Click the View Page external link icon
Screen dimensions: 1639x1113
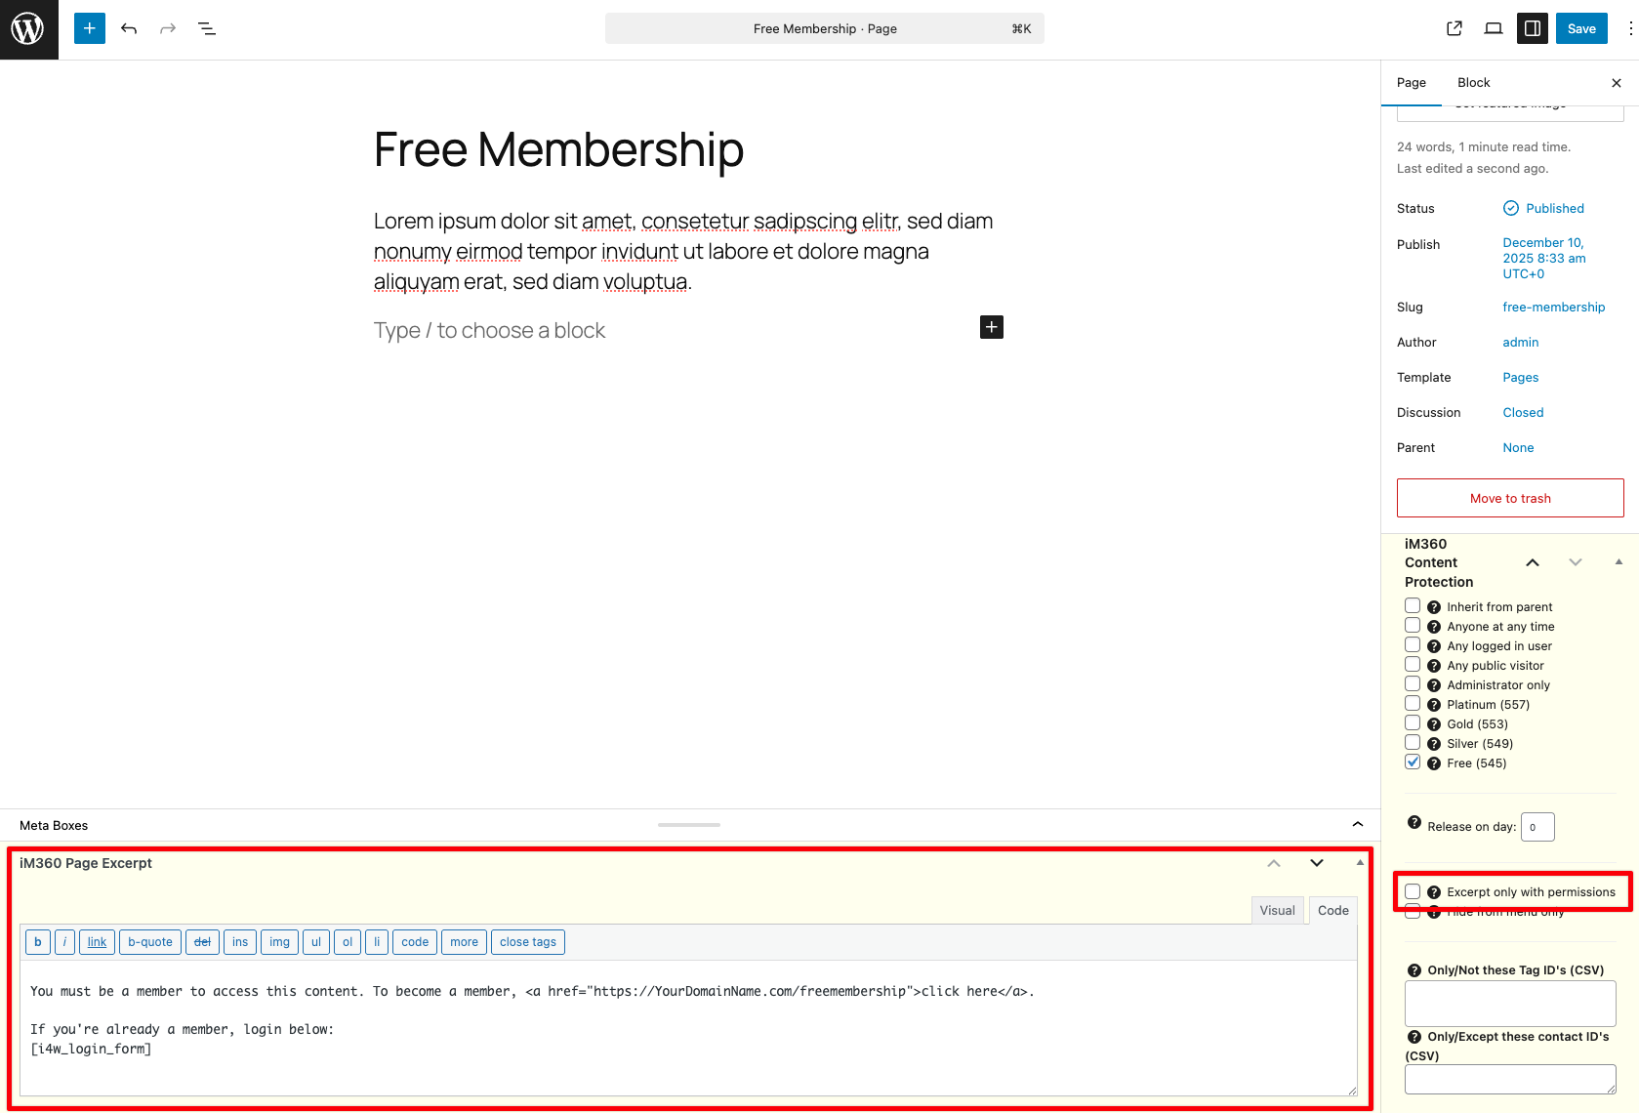tap(1454, 28)
